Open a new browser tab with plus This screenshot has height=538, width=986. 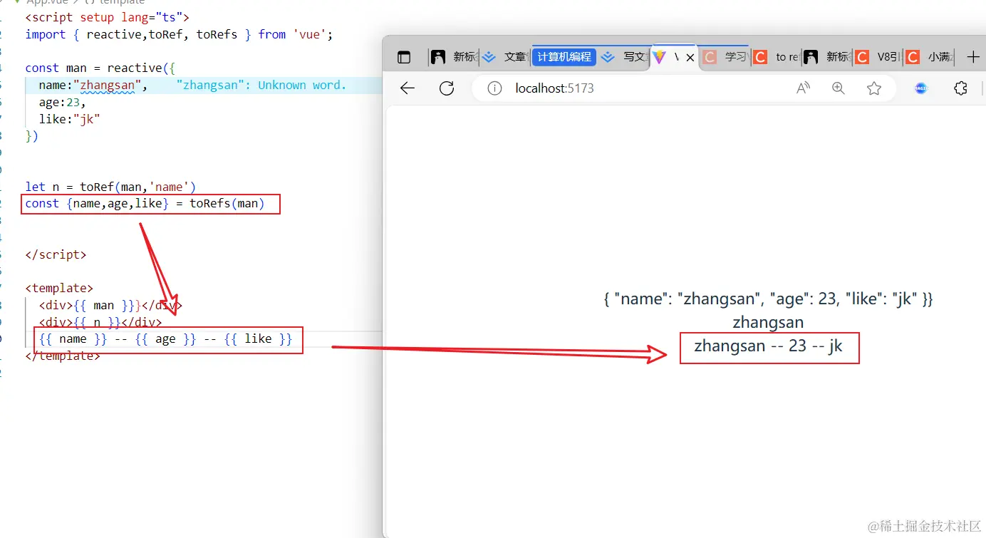tap(973, 57)
